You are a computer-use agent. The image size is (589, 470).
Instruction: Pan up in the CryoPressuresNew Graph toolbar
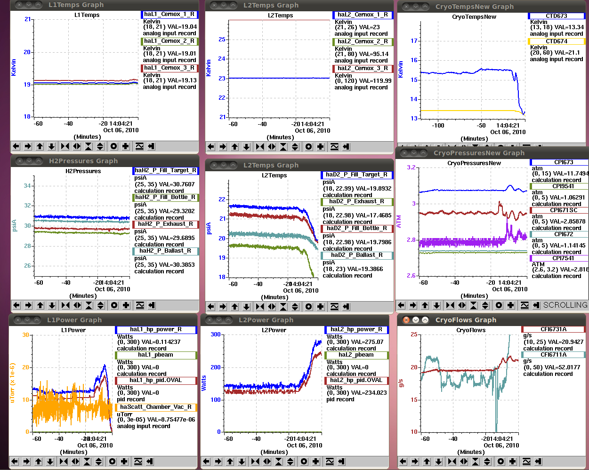425,305
